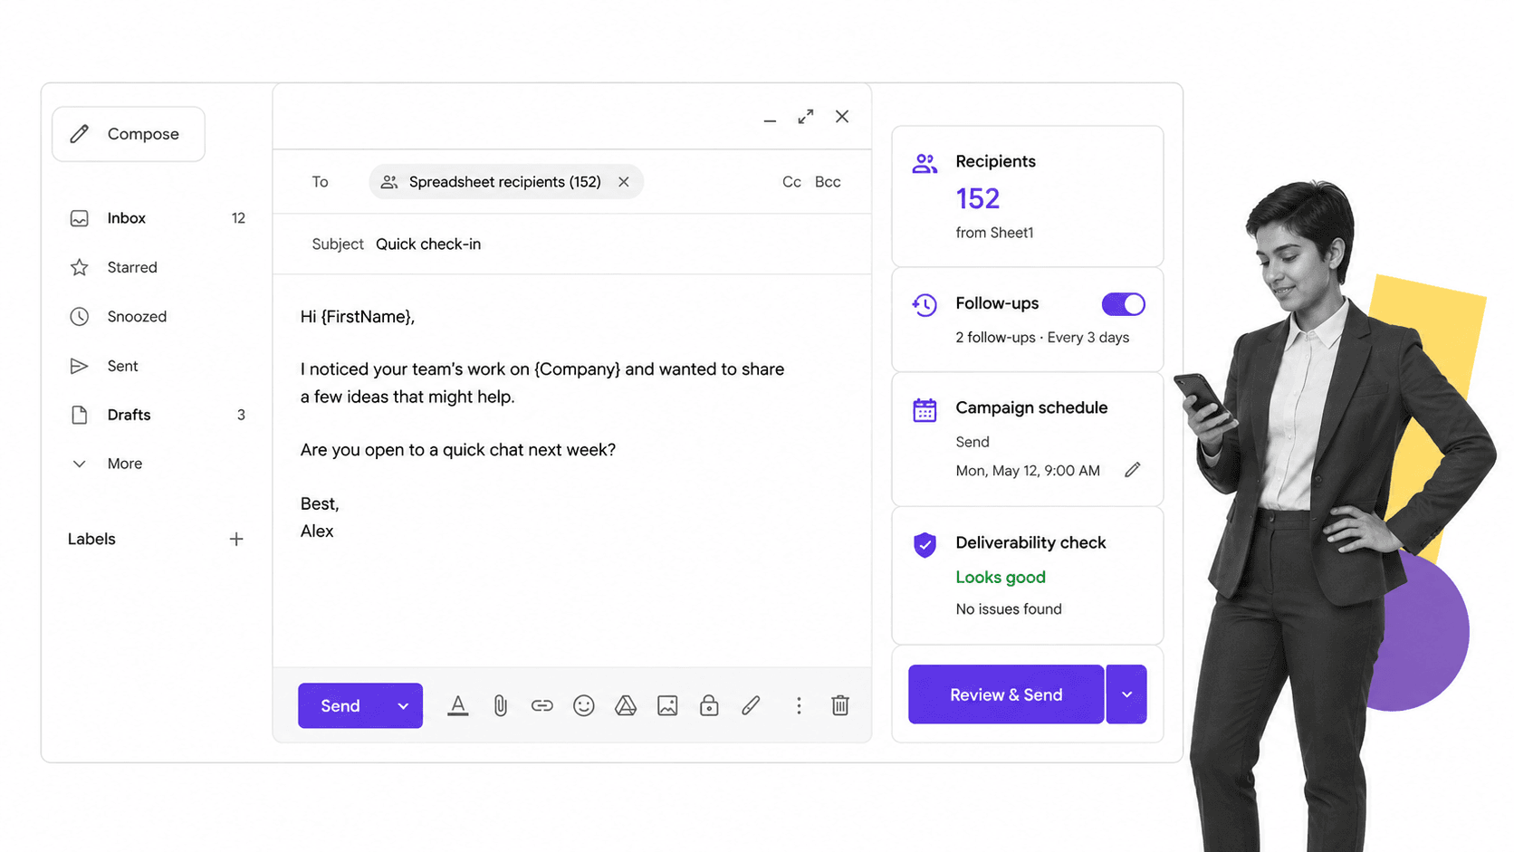Click the Deliverability check shield icon
The image size is (1514, 852).
(925, 544)
